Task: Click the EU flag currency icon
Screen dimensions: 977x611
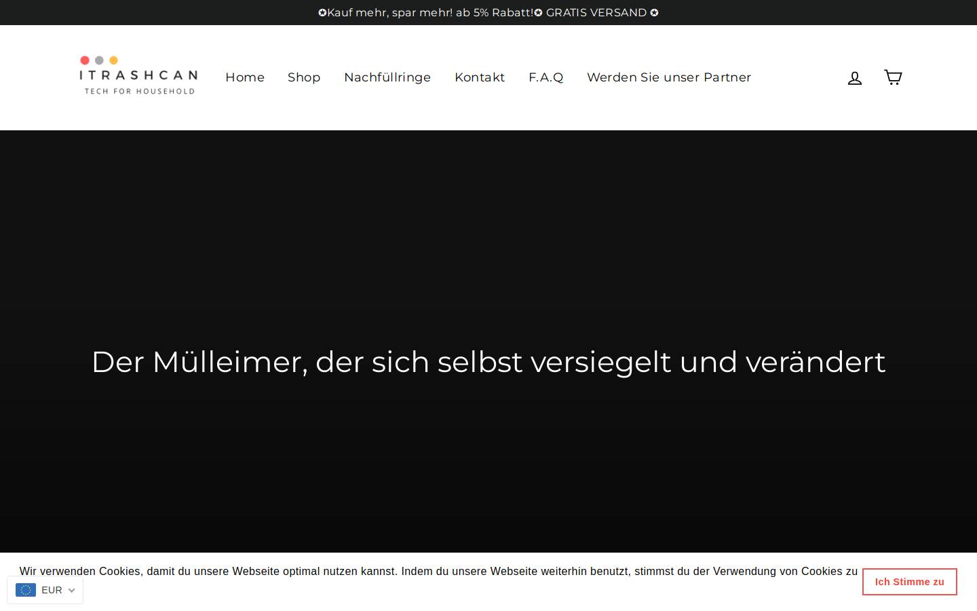Action: tap(26, 590)
